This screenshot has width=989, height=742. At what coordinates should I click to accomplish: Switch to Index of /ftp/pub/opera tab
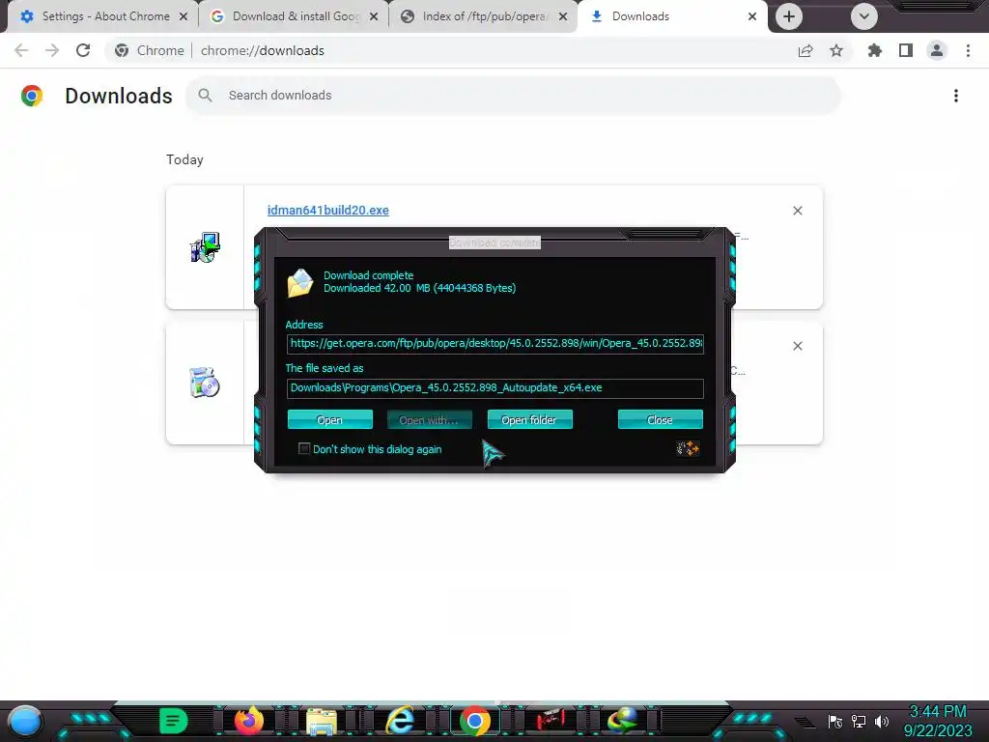pyautogui.click(x=486, y=16)
